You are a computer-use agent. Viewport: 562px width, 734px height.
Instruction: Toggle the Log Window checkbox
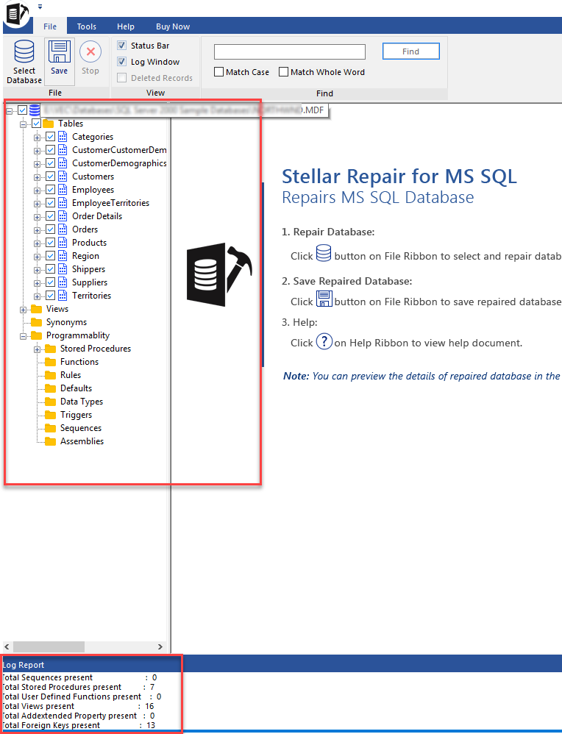point(122,61)
